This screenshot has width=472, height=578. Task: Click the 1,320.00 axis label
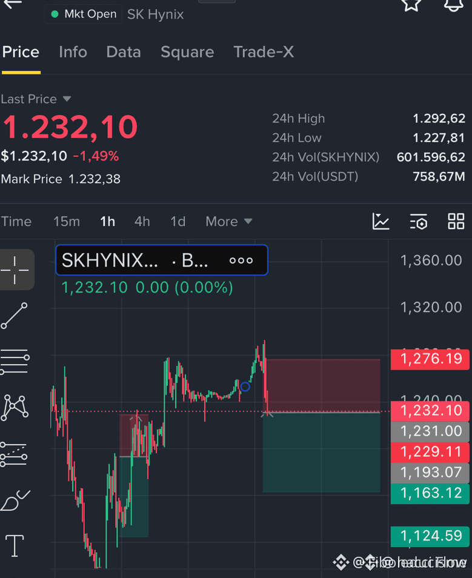[x=431, y=307]
